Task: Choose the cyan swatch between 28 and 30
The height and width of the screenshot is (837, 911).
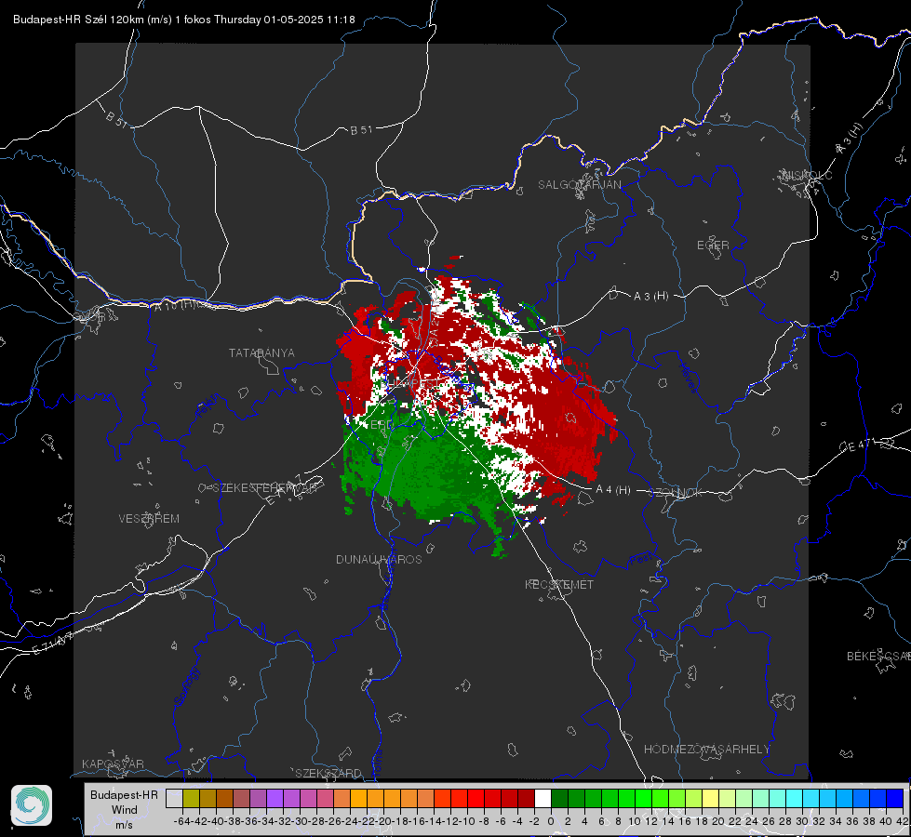Action: point(794,798)
